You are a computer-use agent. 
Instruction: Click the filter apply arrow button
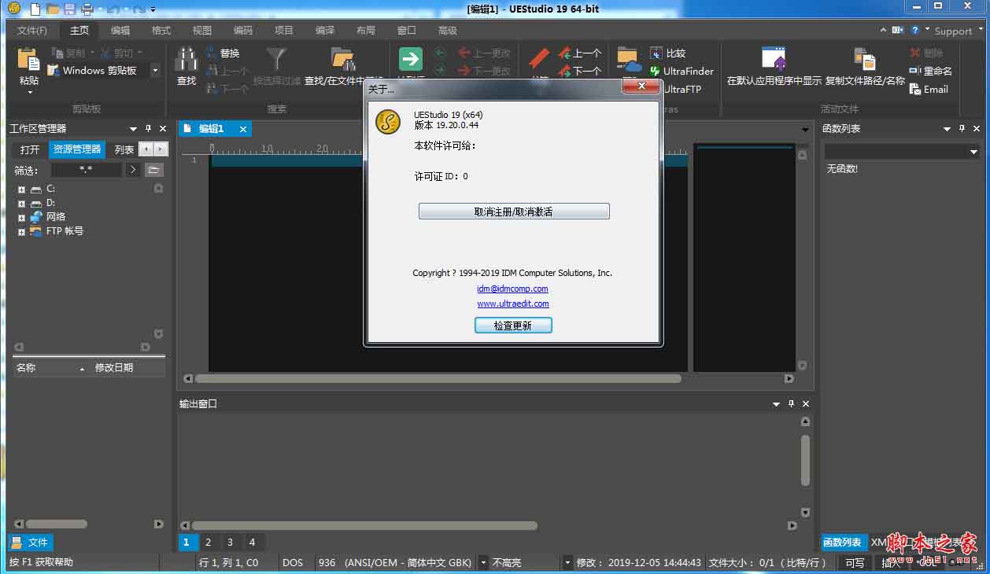132,169
